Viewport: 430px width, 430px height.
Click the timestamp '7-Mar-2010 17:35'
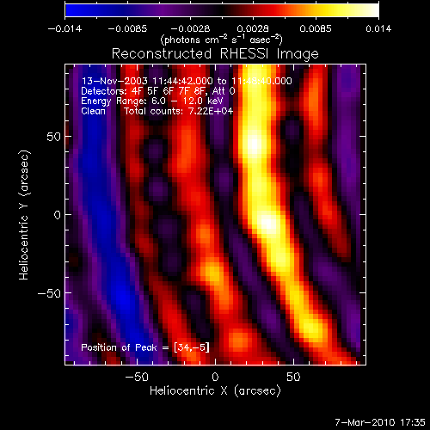tap(380, 422)
